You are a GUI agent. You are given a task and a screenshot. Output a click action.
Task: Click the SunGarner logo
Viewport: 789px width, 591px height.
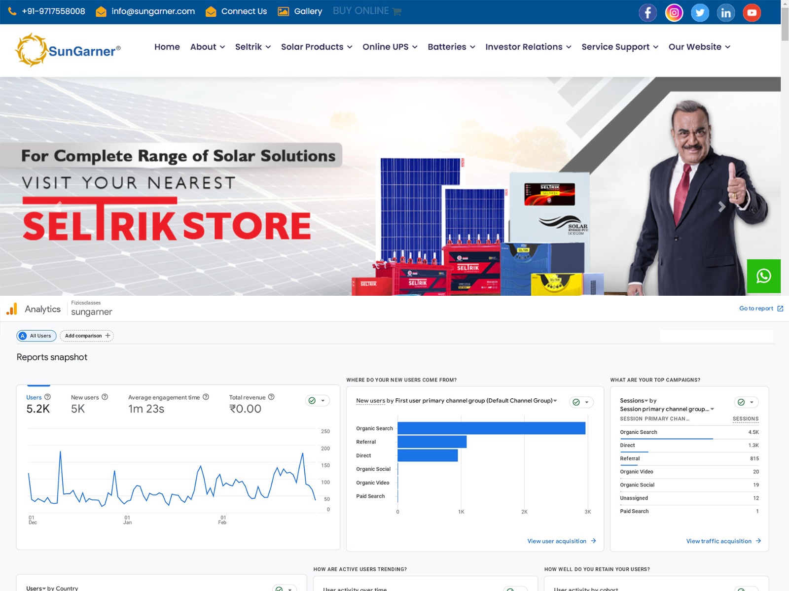click(x=68, y=50)
